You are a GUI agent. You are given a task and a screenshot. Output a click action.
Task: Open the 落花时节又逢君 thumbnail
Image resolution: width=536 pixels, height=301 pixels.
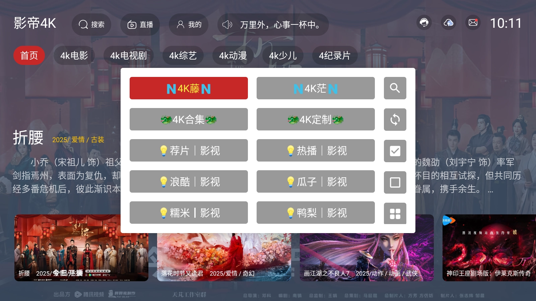tap(224, 257)
